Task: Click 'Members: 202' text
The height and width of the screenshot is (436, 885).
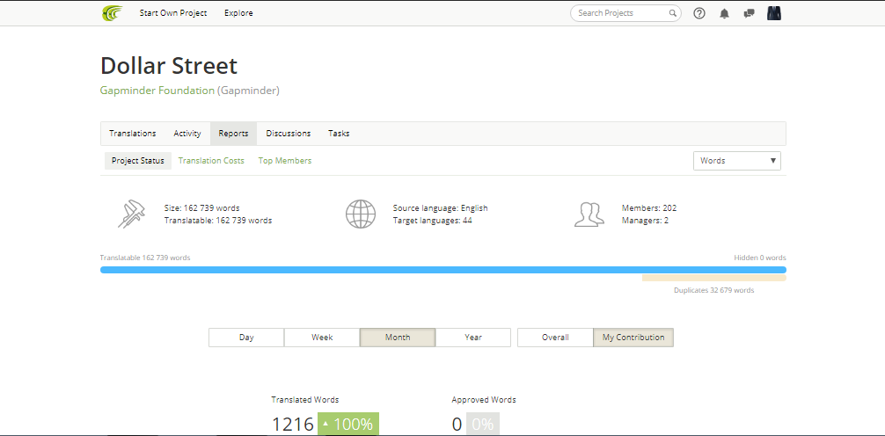Action: (x=649, y=208)
